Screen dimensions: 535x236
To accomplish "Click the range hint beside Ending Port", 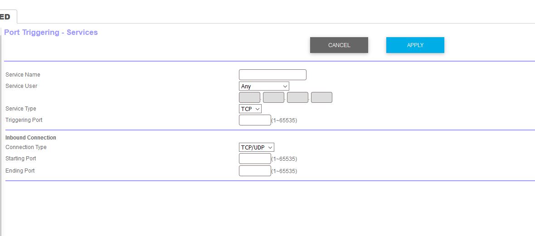I will (x=284, y=171).
